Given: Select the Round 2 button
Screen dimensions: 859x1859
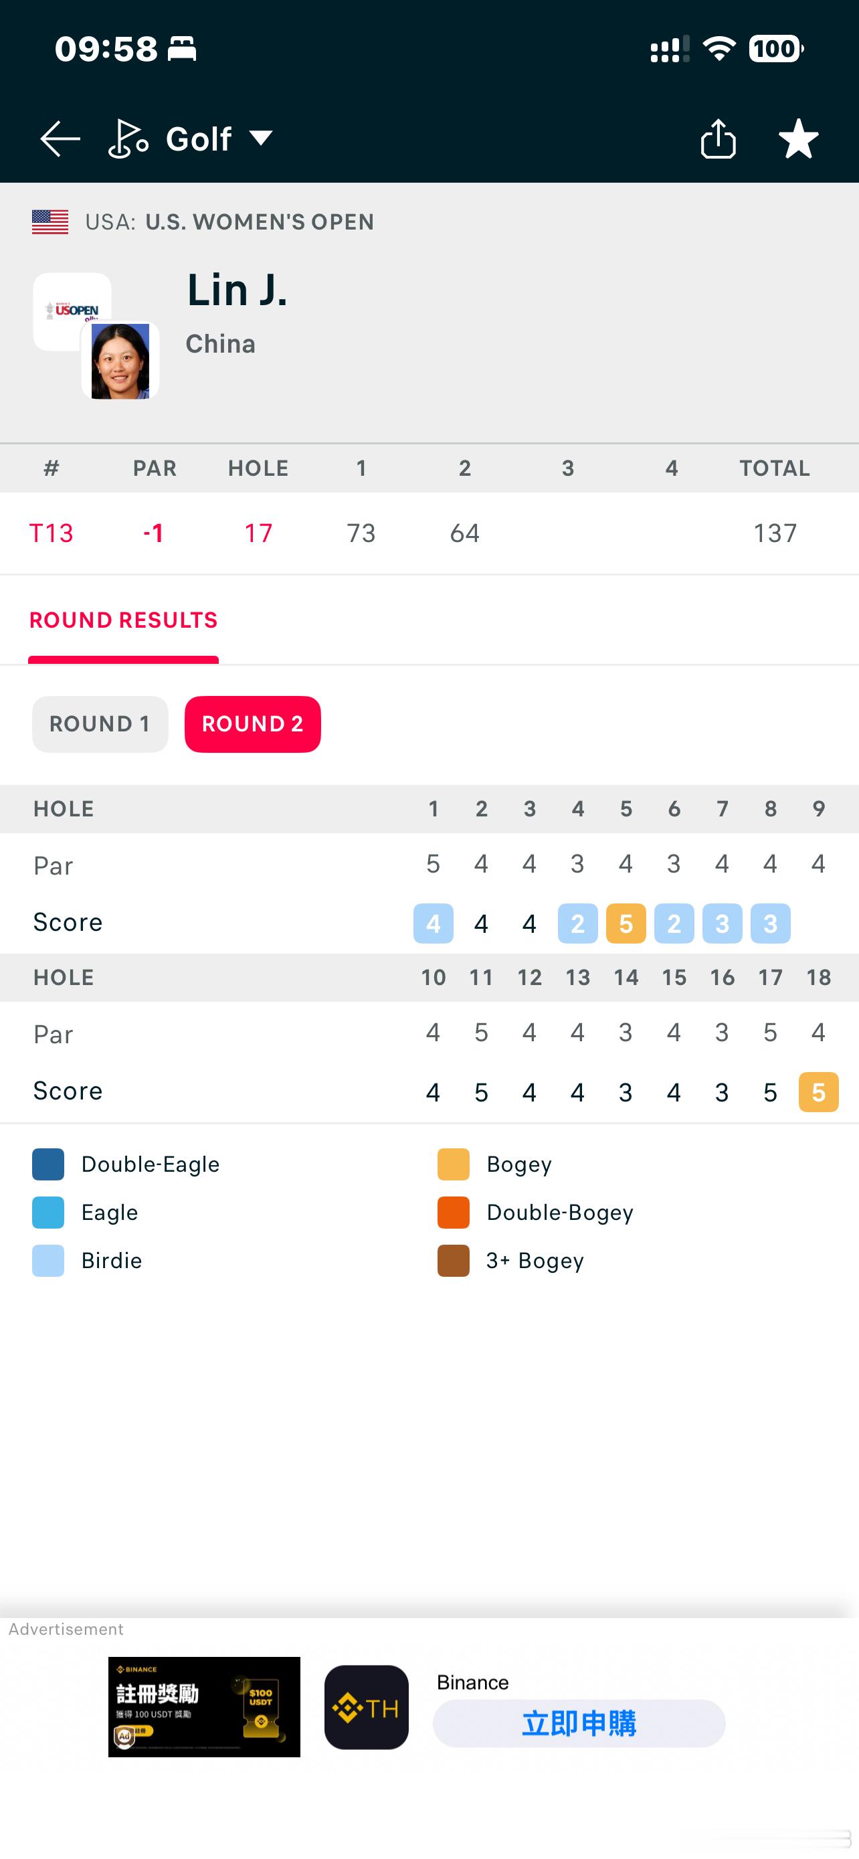Looking at the screenshot, I should coord(252,724).
